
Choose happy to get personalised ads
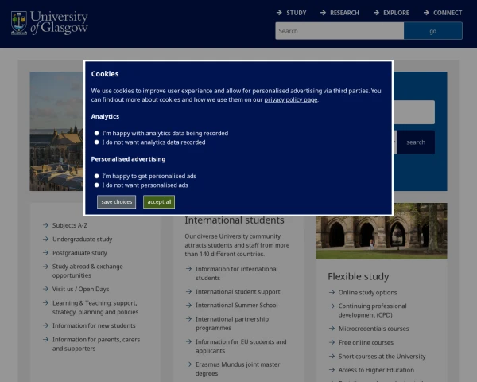pyautogui.click(x=97, y=176)
